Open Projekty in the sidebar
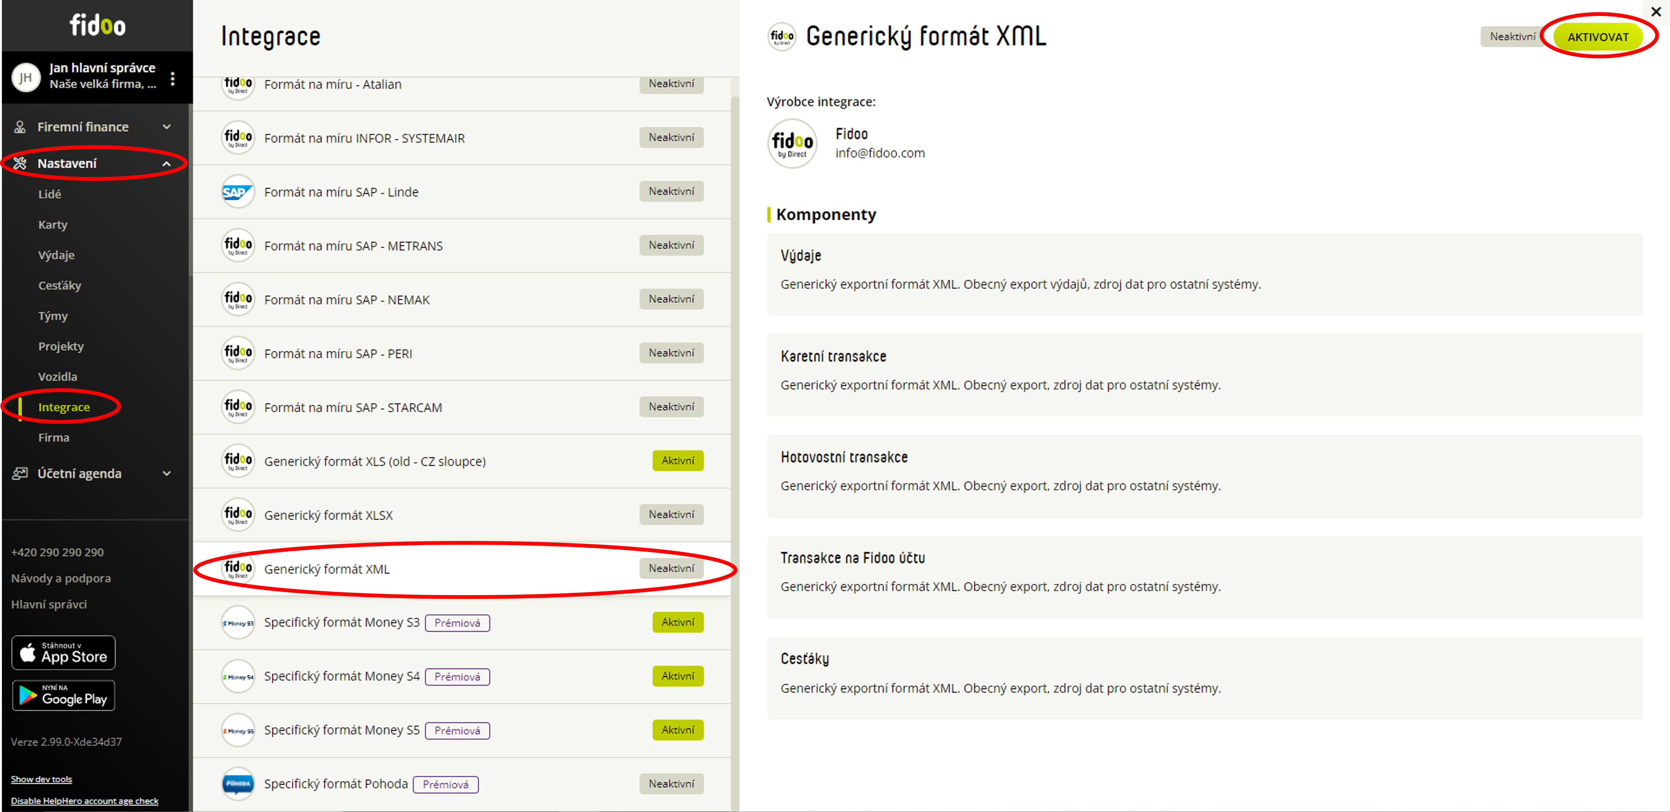 click(61, 346)
